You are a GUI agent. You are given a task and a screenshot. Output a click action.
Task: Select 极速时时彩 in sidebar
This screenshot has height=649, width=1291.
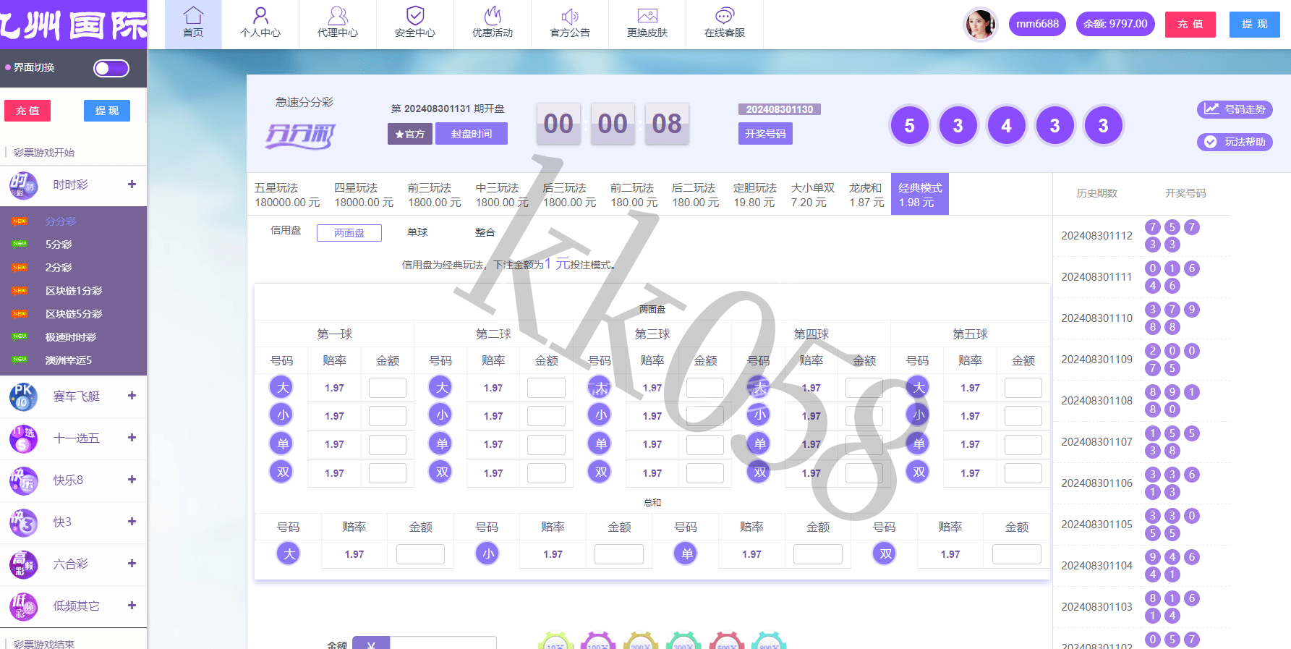(71, 337)
